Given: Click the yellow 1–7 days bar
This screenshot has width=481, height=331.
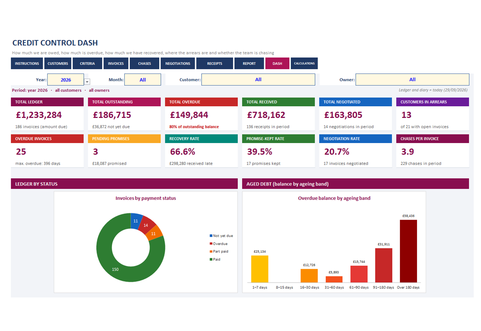Looking at the screenshot, I should point(260,269).
